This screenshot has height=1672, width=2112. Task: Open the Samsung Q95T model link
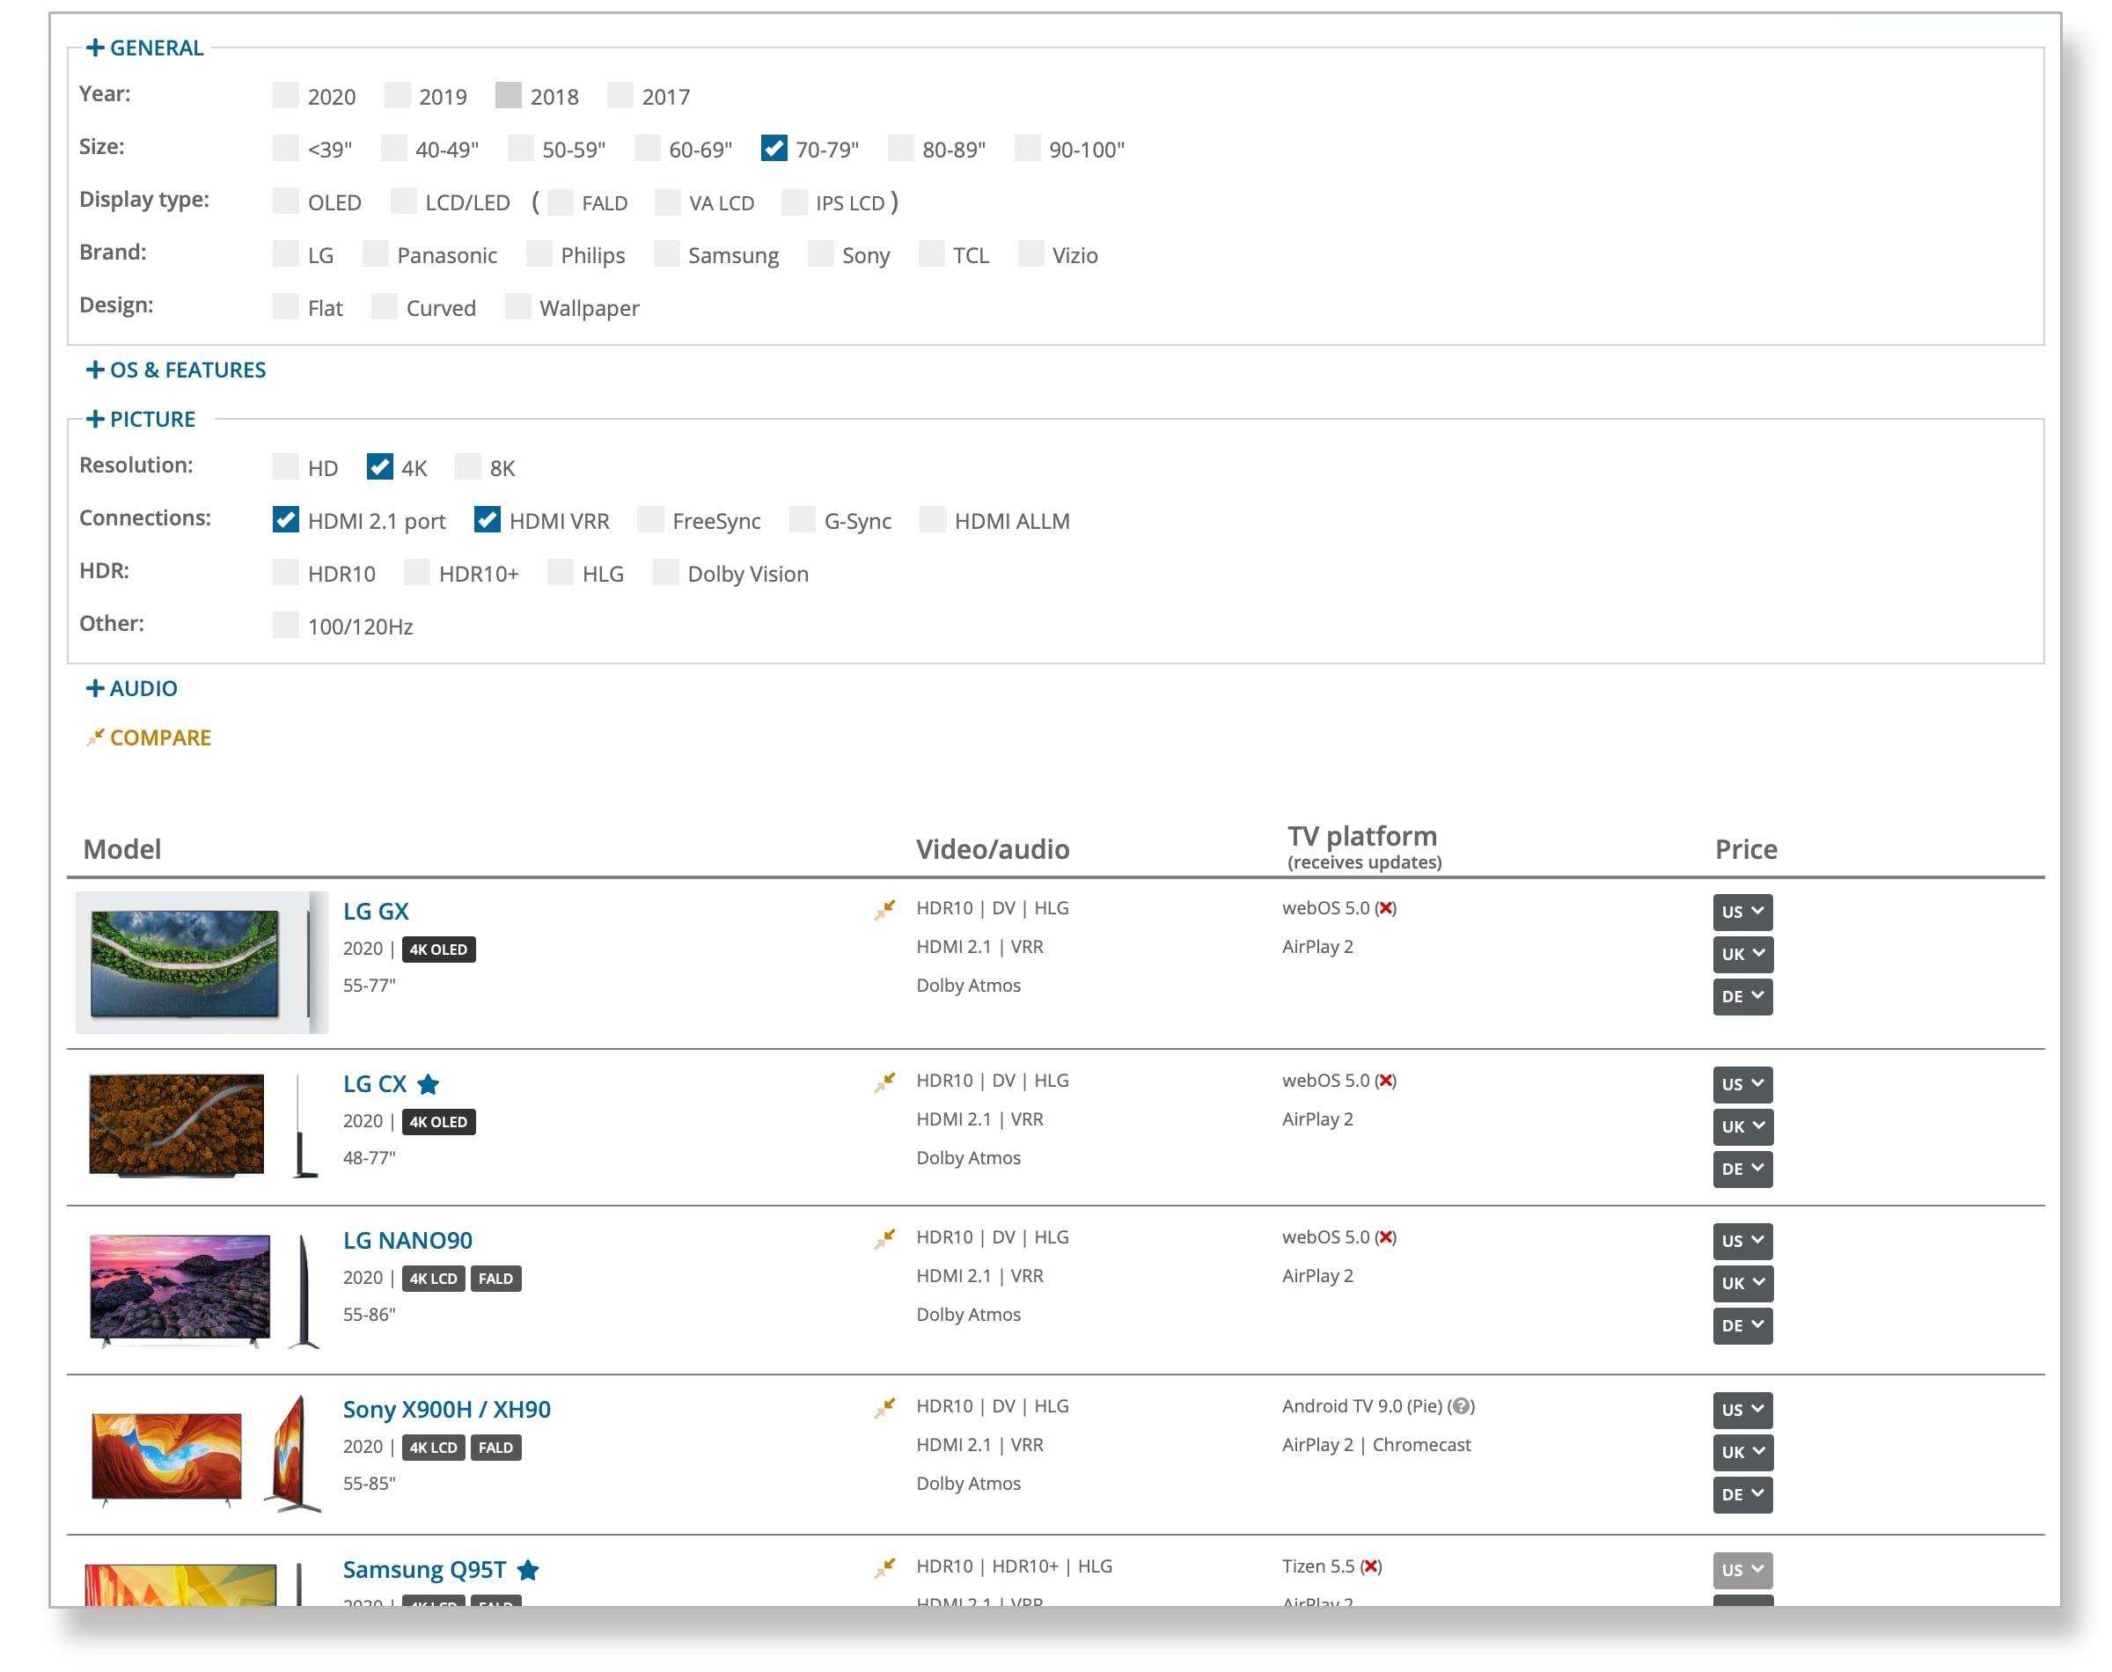tap(424, 1569)
